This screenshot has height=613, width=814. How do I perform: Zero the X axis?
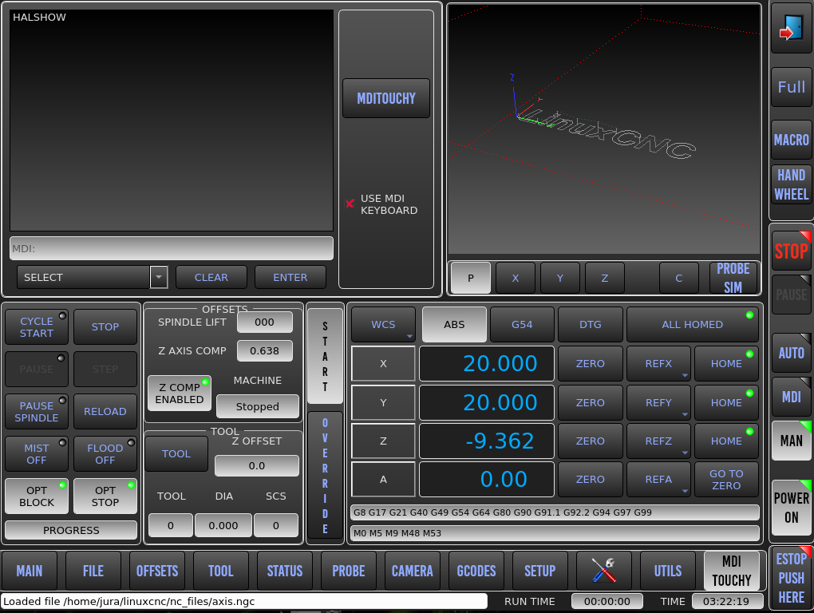(x=591, y=363)
